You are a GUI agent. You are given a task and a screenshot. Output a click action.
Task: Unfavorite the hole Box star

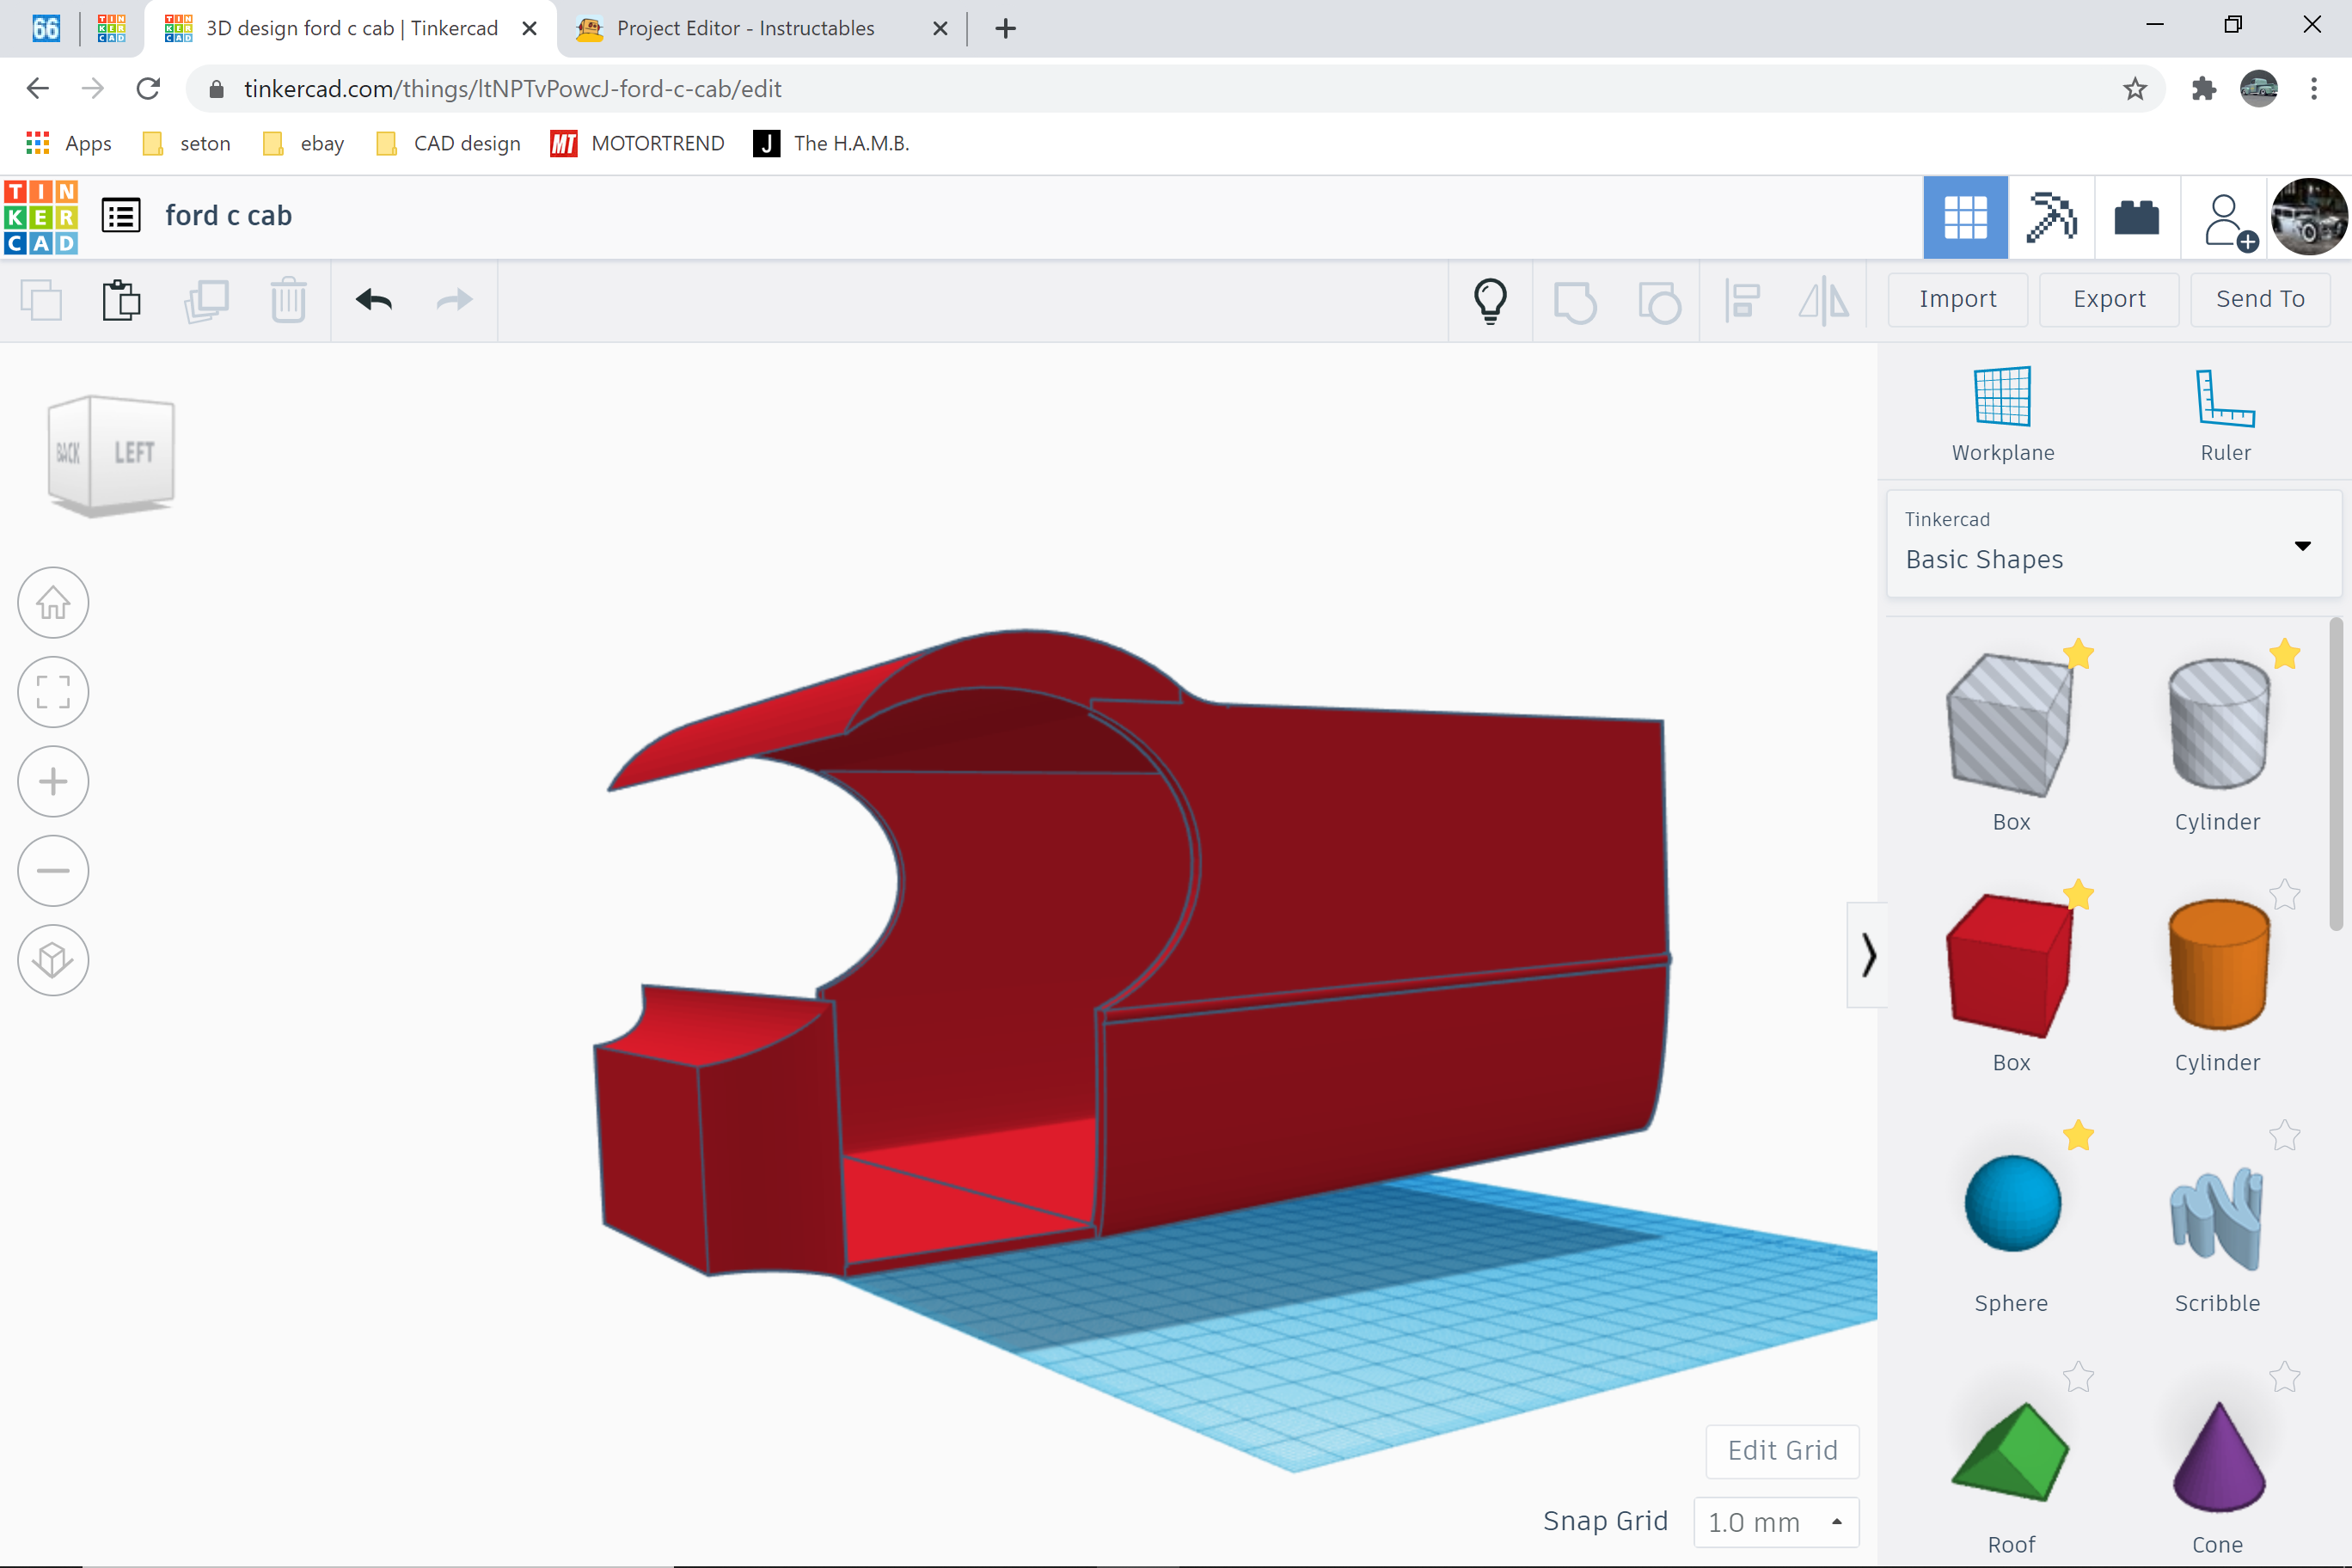point(2078,654)
